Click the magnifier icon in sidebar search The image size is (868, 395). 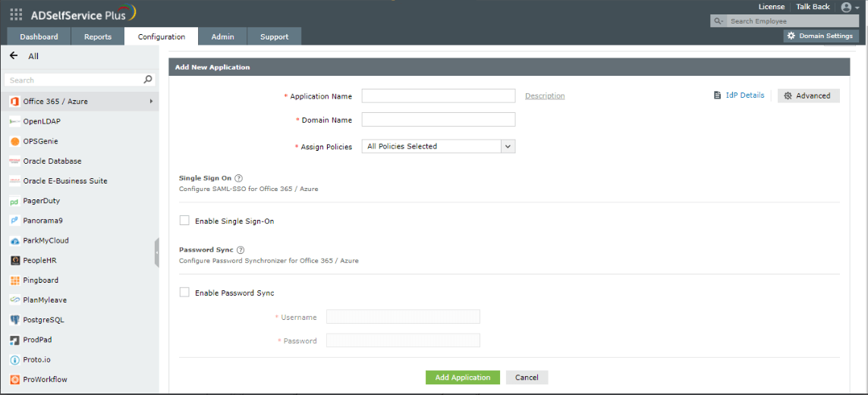[x=148, y=80]
